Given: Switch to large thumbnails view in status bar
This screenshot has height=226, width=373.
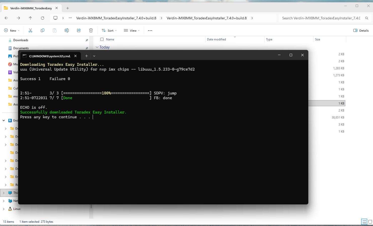Looking at the screenshot, I should pyautogui.click(x=370, y=222).
